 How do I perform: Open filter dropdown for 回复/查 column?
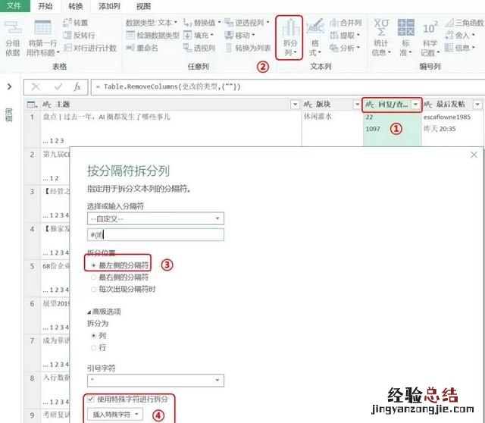click(416, 105)
